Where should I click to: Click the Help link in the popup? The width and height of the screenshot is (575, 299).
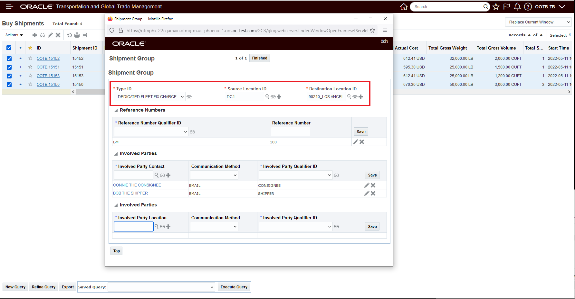point(384,41)
